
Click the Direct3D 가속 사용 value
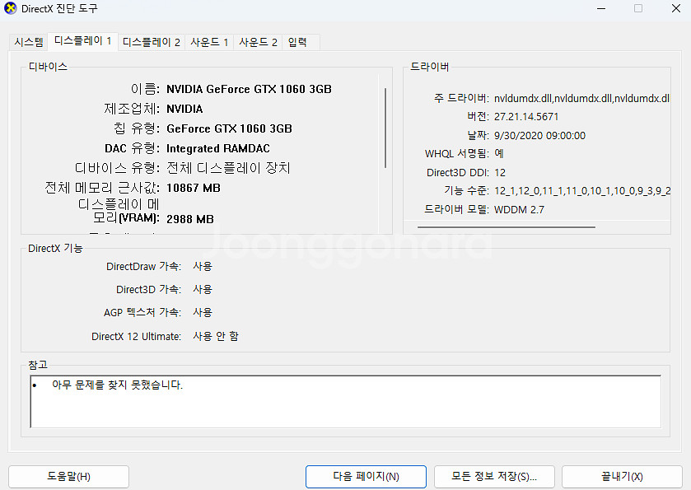click(203, 289)
